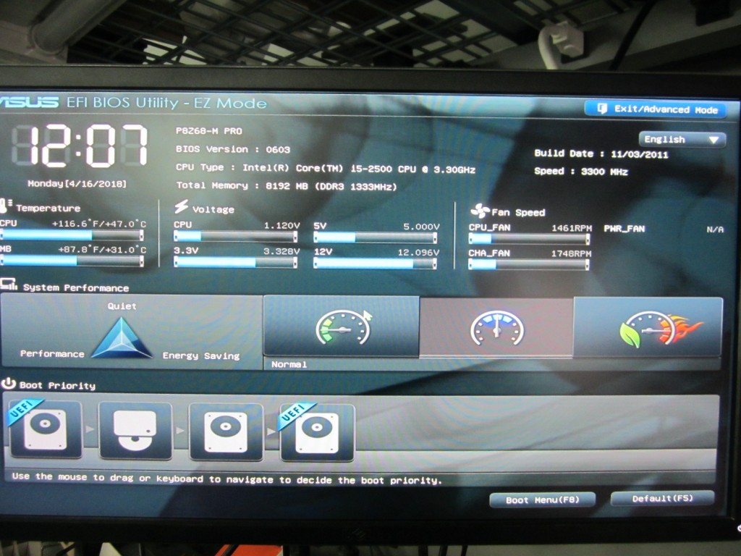The height and width of the screenshot is (556, 741).
Task: Click the 1461RPM CPU fan reading
Action: point(572,228)
